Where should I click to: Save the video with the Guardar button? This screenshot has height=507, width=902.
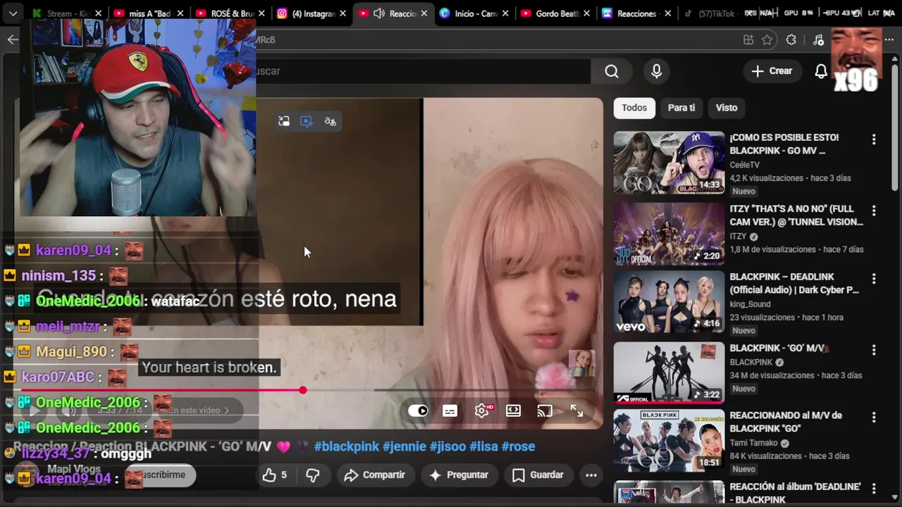538,475
